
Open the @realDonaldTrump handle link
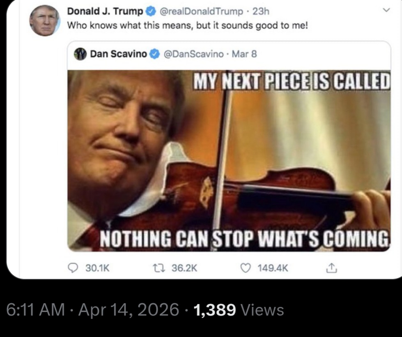click(x=200, y=12)
